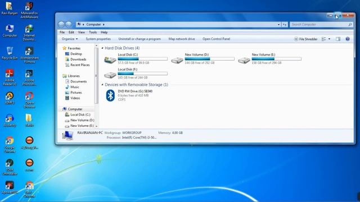Click the Explorer Forward navigation button

(69, 24)
